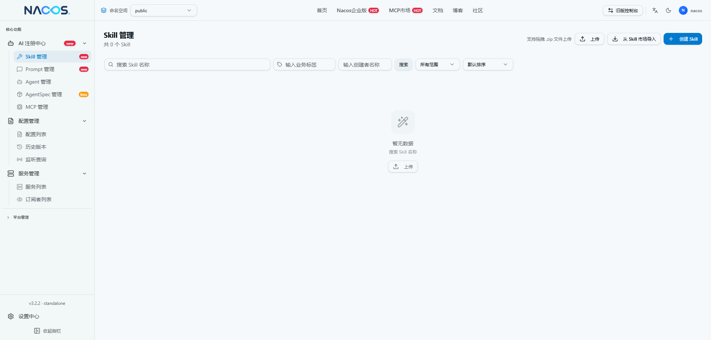Click the Nacos logo
The width and height of the screenshot is (711, 340).
tap(47, 10)
